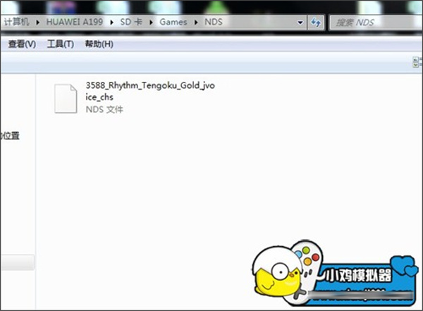Screen dimensions: 423x311
Task: Open the 工具(T) menu
Action: click(61, 44)
